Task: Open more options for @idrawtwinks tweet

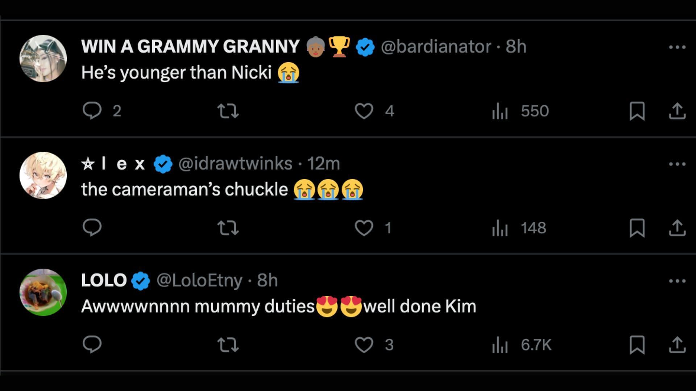Action: (x=677, y=164)
